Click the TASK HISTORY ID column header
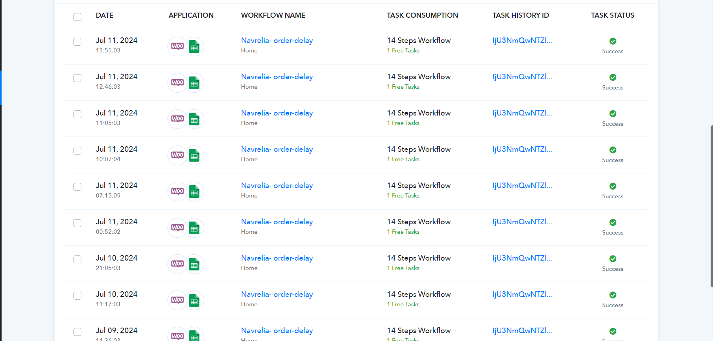 (x=521, y=15)
